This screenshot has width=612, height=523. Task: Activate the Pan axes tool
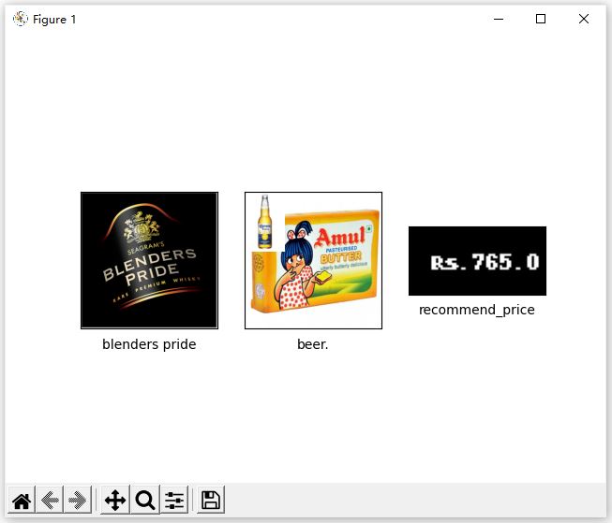pos(114,500)
